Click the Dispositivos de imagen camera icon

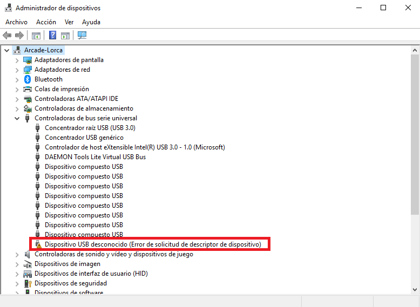coord(28,264)
